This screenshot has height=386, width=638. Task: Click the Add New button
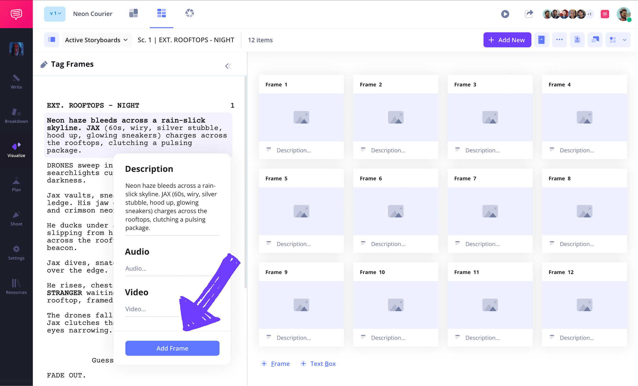tap(507, 40)
